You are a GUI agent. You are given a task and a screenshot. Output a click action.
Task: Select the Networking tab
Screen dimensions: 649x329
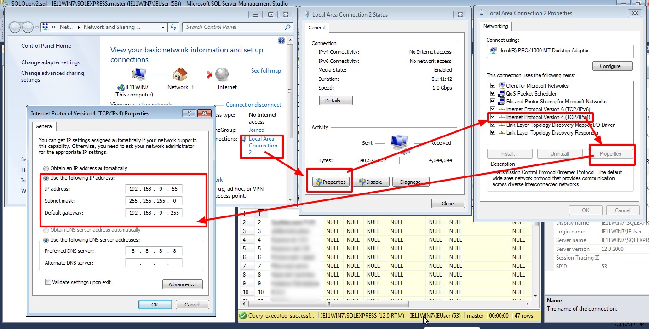495,26
